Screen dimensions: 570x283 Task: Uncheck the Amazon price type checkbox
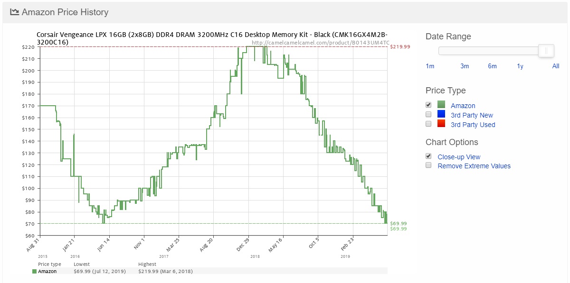(x=428, y=105)
